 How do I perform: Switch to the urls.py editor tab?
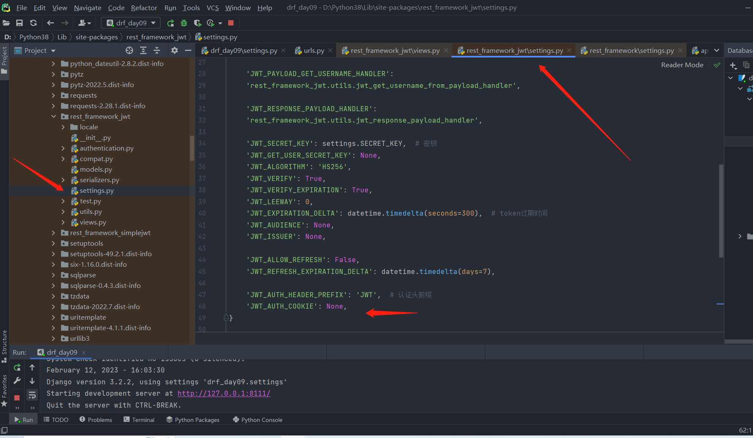(314, 50)
